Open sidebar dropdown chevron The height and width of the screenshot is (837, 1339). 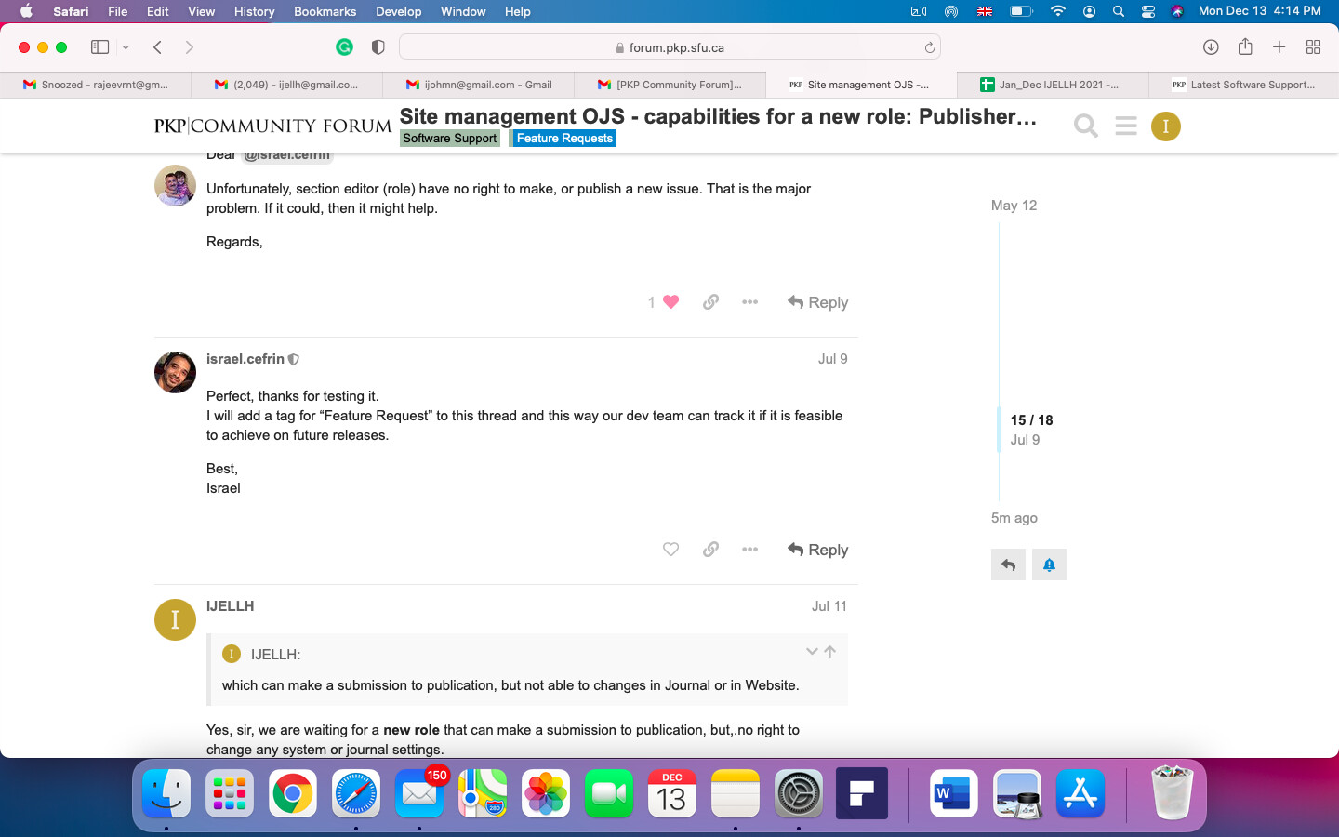point(126,47)
